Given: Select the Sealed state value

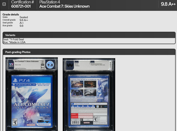Looking at the screenshot, I should [x=24, y=17].
